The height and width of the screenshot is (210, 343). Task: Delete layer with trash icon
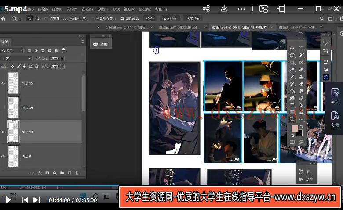click(x=77, y=173)
